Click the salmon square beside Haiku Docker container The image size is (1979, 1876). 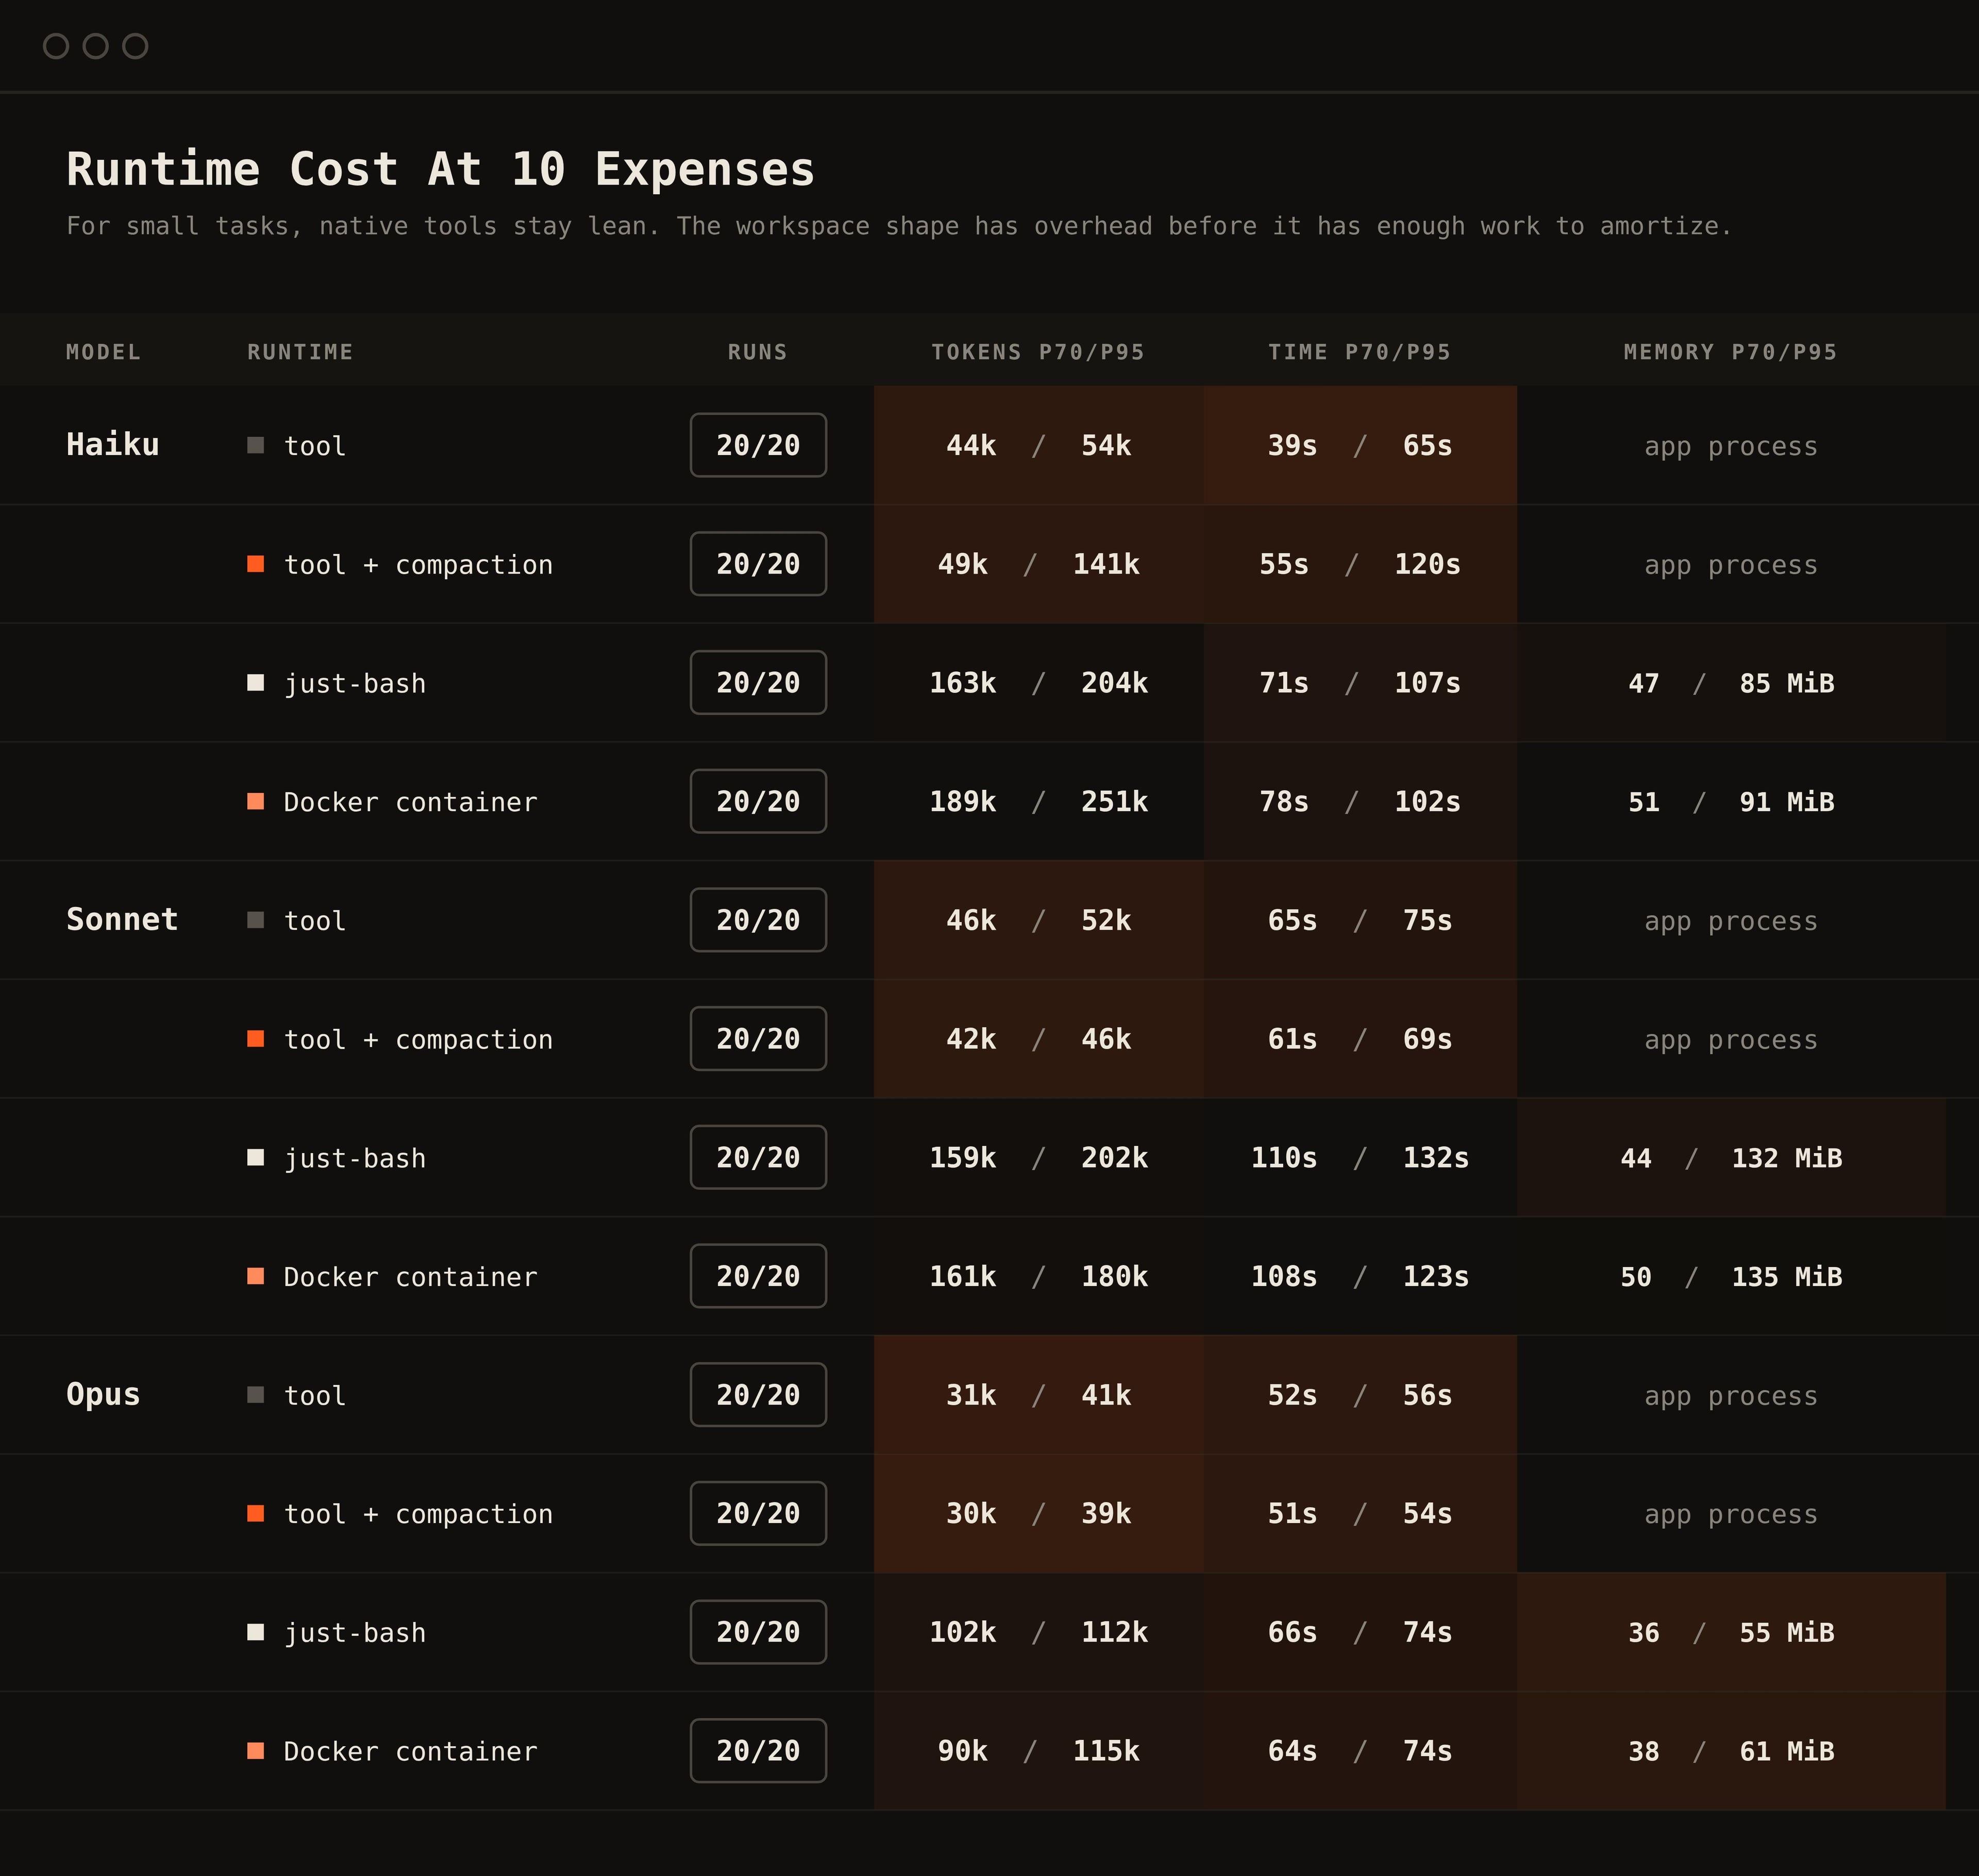point(256,801)
